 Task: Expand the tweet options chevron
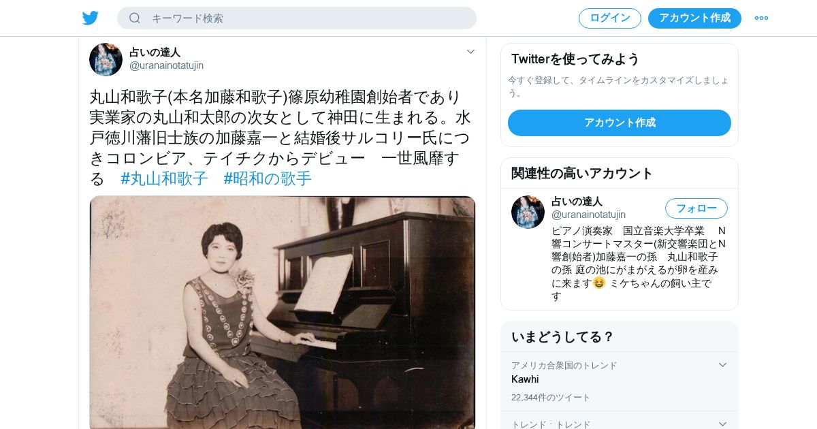pyautogui.click(x=470, y=52)
